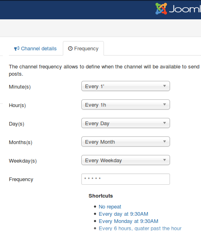201x231 pixels.
Task: Choose the No repeat shortcut
Action: (x=110, y=207)
